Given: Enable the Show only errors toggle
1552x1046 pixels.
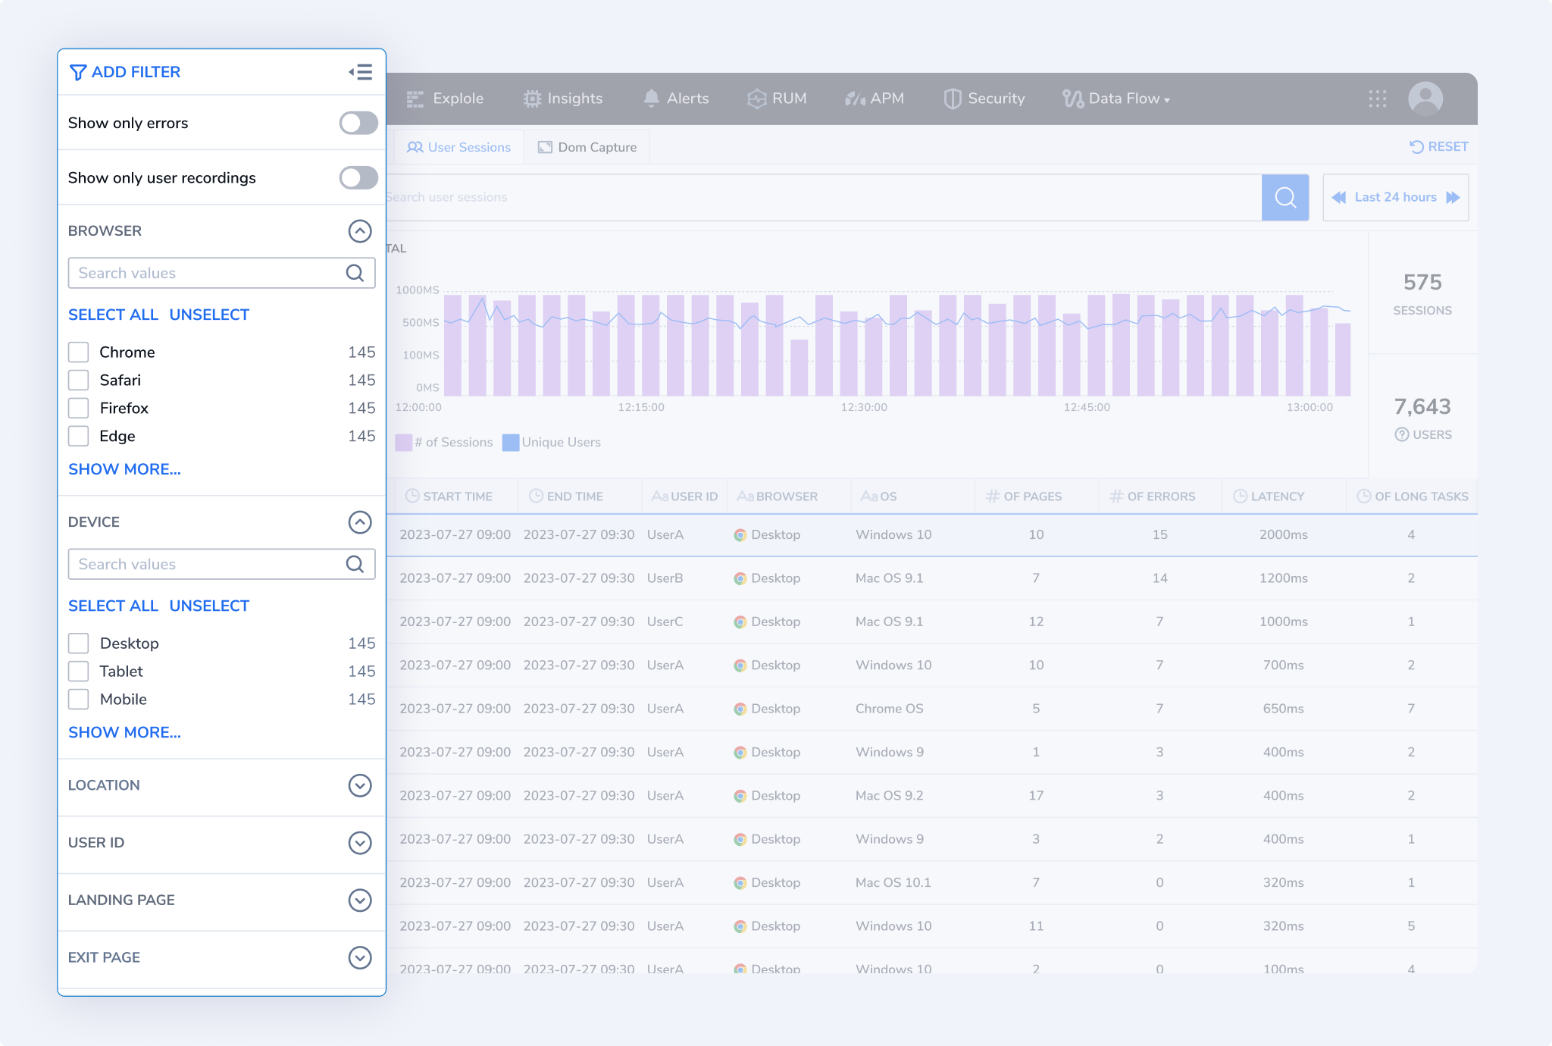Looking at the screenshot, I should [358, 123].
